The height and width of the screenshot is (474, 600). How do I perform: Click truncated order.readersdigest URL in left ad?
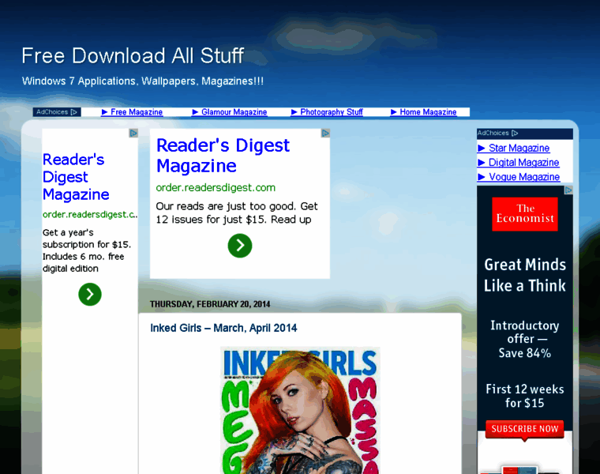click(90, 214)
